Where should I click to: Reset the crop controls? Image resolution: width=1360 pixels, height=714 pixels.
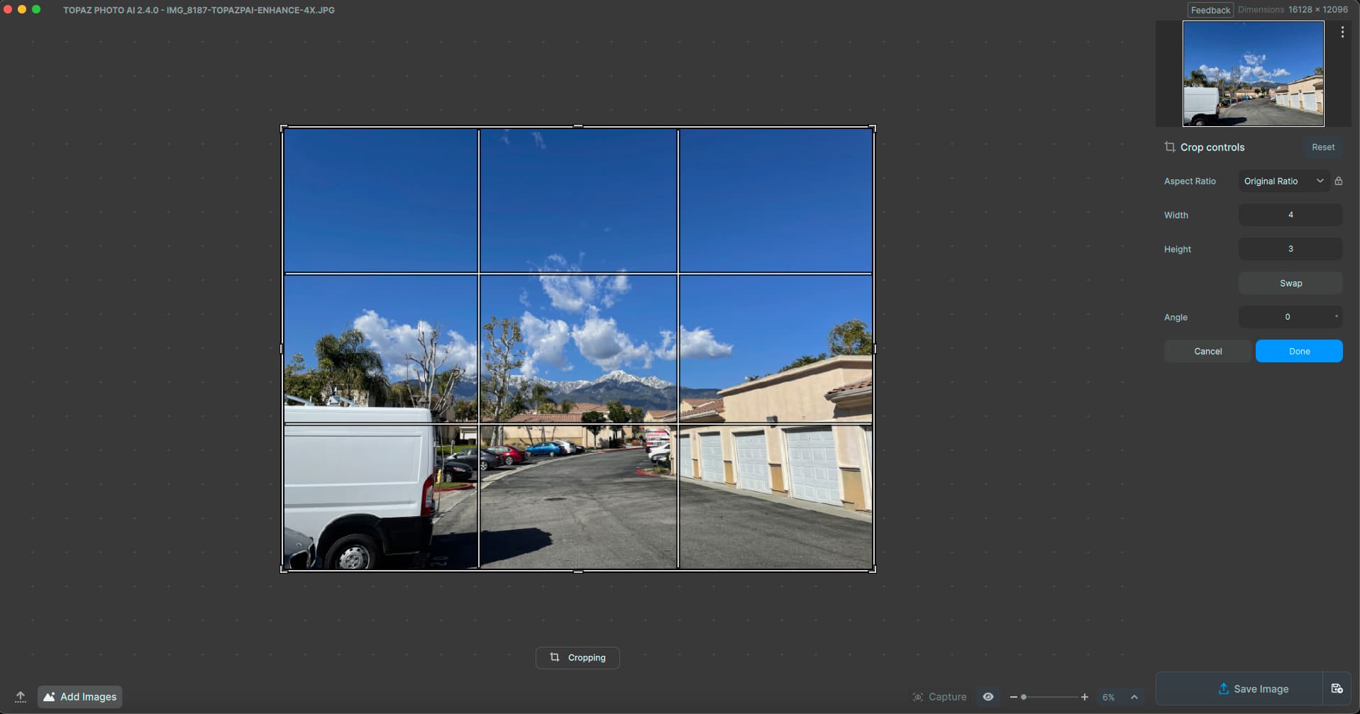1322,147
